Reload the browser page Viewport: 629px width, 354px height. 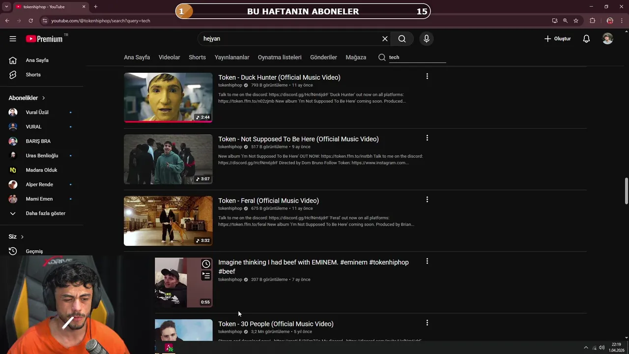(x=30, y=21)
